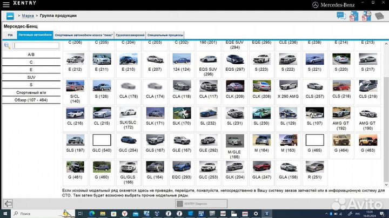This screenshot has width=389, height=218.
Task: Switch to the FIN tab
Action: 10,35
